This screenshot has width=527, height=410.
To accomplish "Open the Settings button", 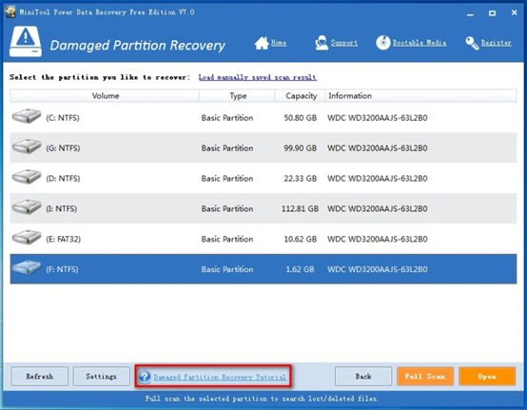I will 101,377.
